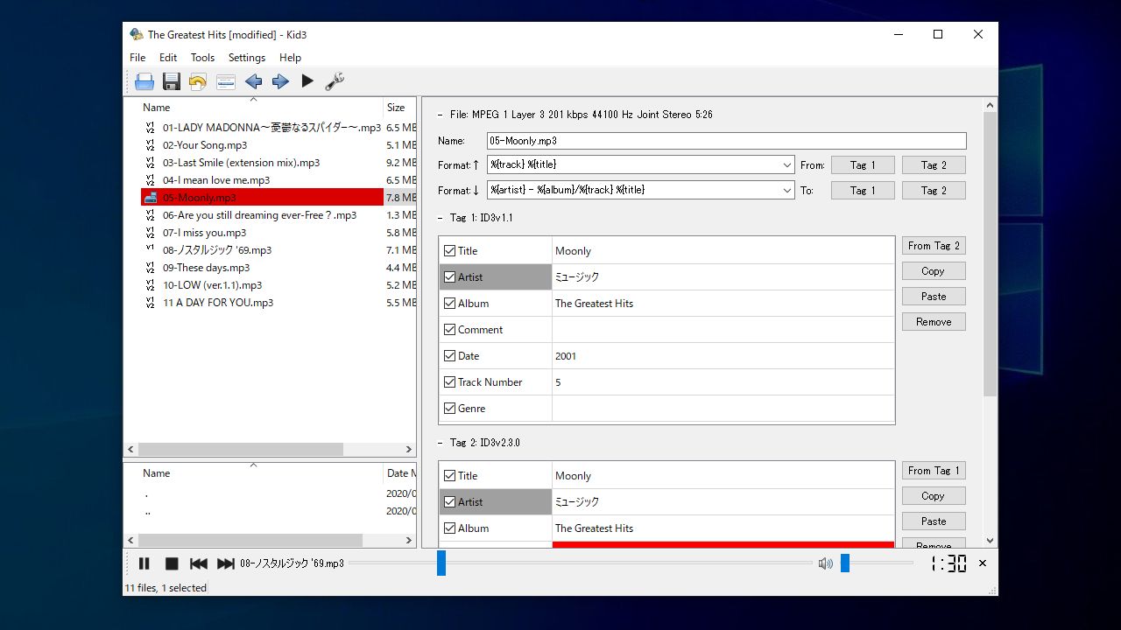Select 03-Last Smile (extension mix).mp3
The image size is (1121, 630).
(x=241, y=163)
